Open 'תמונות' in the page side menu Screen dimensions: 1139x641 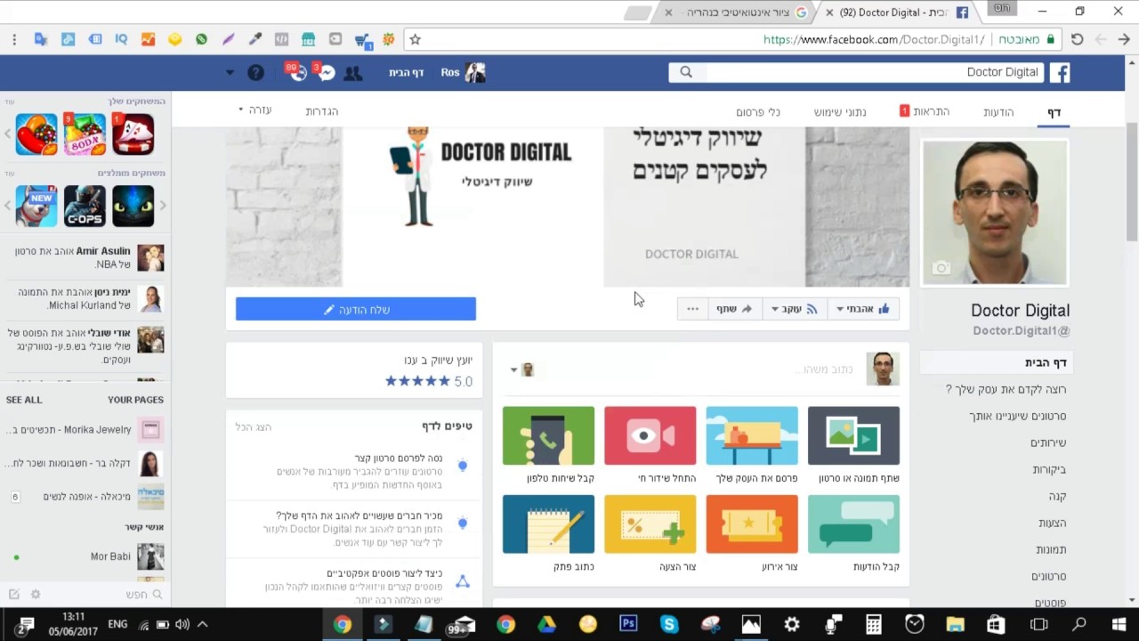point(1051,549)
